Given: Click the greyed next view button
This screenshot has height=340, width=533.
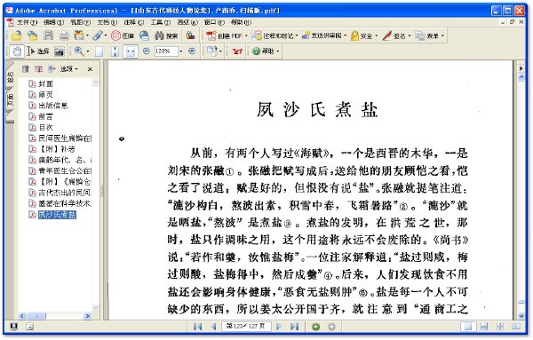Looking at the screenshot, I should (331, 327).
